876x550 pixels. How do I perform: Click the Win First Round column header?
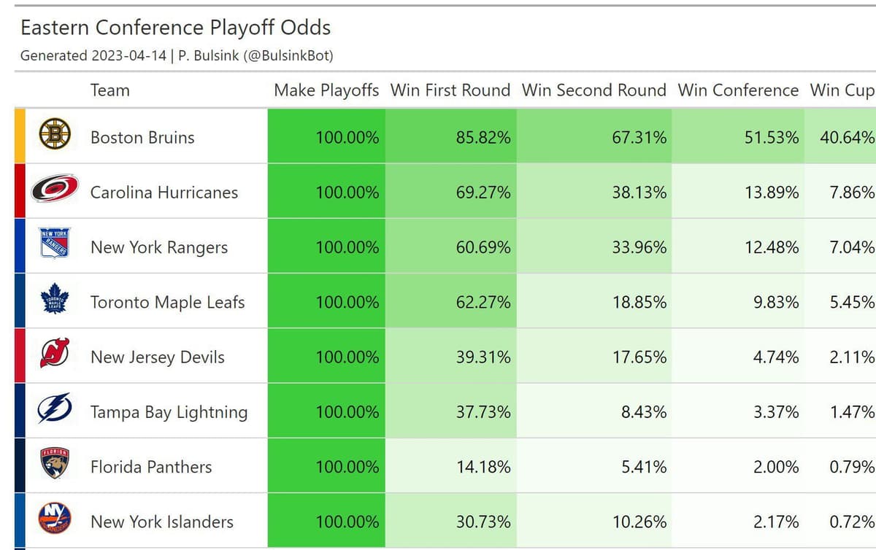click(450, 90)
